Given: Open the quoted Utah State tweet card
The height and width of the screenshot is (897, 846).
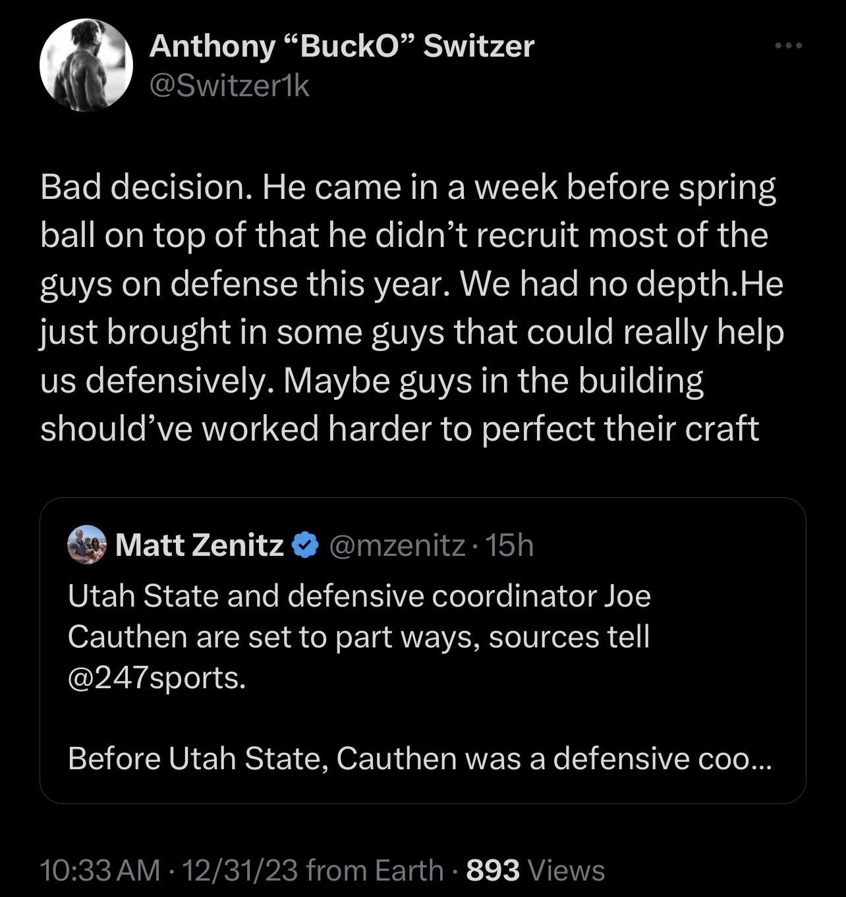Looking at the screenshot, I should point(423,651).
